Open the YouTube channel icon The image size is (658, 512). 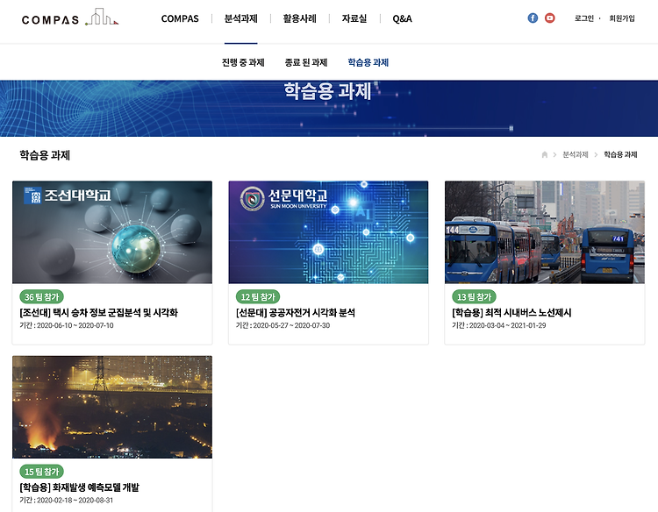point(550,18)
